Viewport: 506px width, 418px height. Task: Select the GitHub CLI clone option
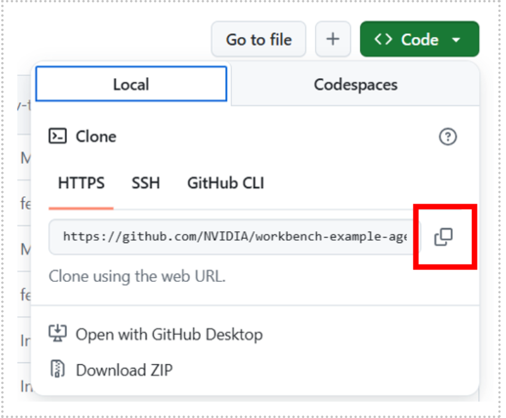(225, 183)
